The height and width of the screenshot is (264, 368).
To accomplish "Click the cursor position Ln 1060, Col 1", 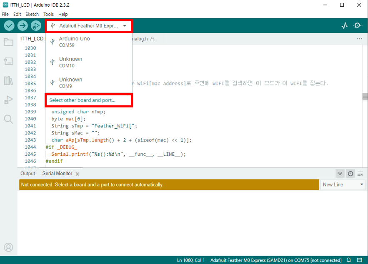I will [191, 260].
